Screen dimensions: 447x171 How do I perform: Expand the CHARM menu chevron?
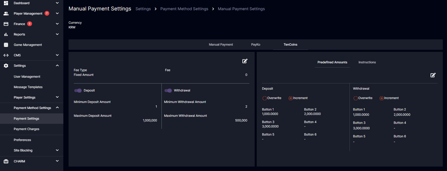point(57,161)
